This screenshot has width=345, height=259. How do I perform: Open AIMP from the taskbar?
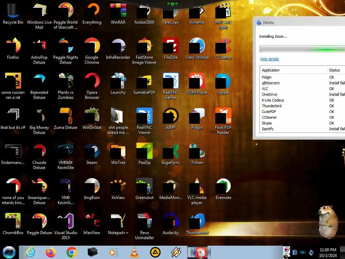[155, 252]
